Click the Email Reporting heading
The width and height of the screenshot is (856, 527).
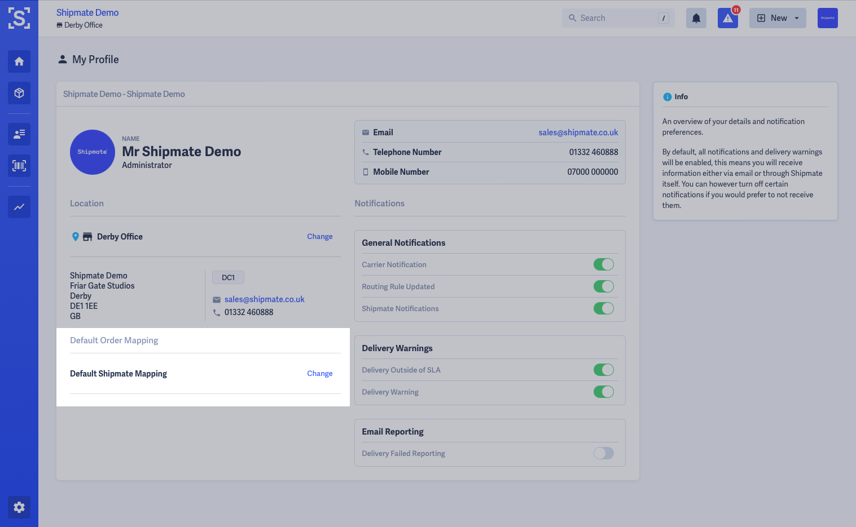pos(393,432)
